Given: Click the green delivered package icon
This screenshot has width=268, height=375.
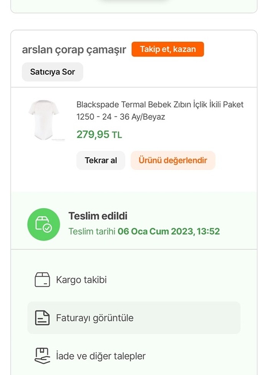Looking at the screenshot, I should 43,224.
